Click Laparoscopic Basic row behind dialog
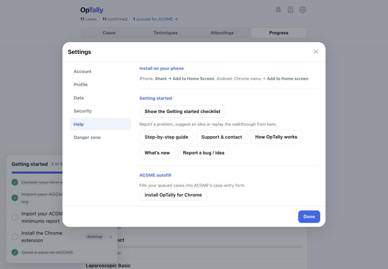The width and height of the screenshot is (388, 269). coord(108,265)
